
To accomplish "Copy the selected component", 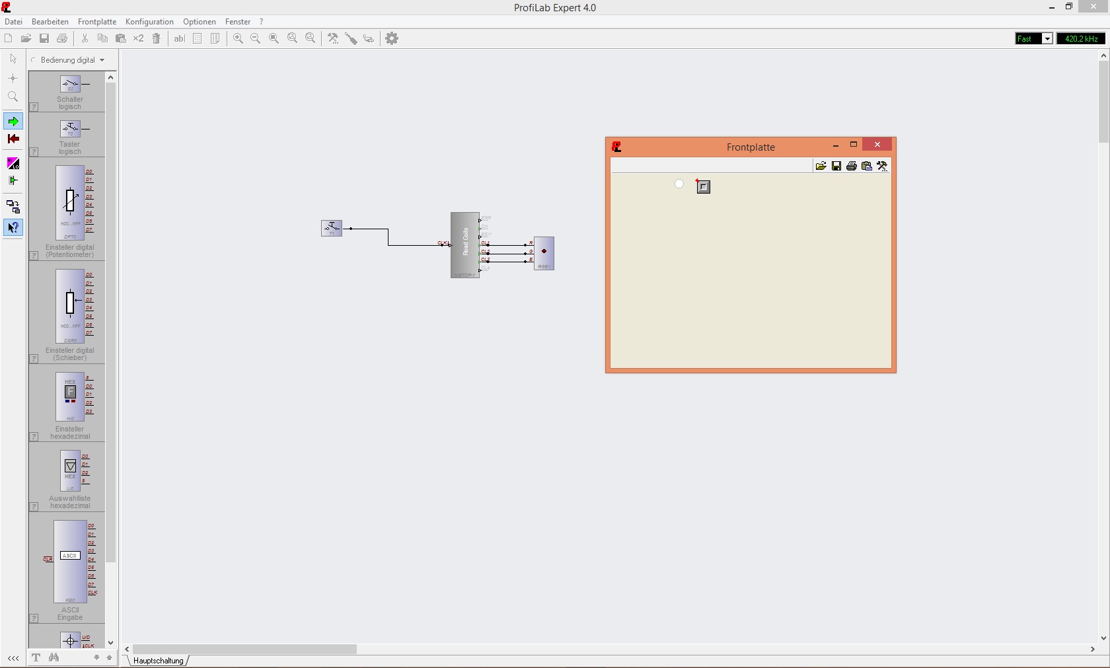I will tap(102, 38).
